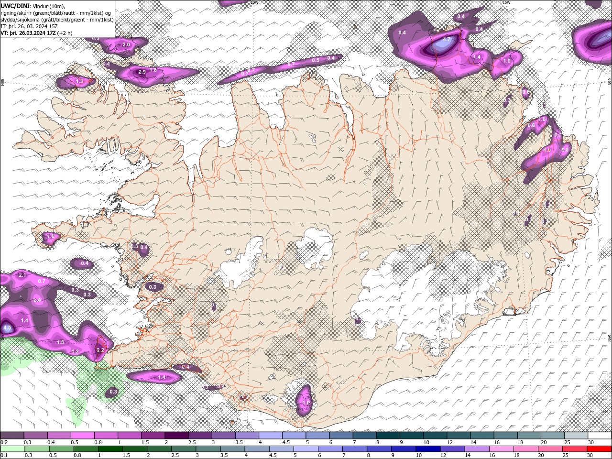Select the light pink 16–18 swatch, lower legend
The height and width of the screenshot is (459, 612).
point(502,449)
